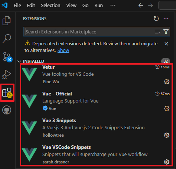Screen dimensions: 176x169
Task: Click the warning triangle in deprecation notice
Action: pyautogui.click(x=27, y=43)
